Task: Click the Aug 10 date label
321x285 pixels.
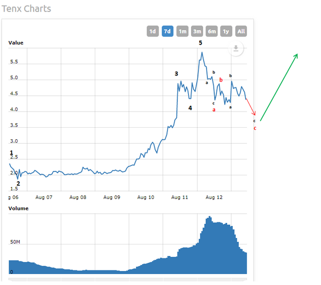Action: (x=145, y=197)
